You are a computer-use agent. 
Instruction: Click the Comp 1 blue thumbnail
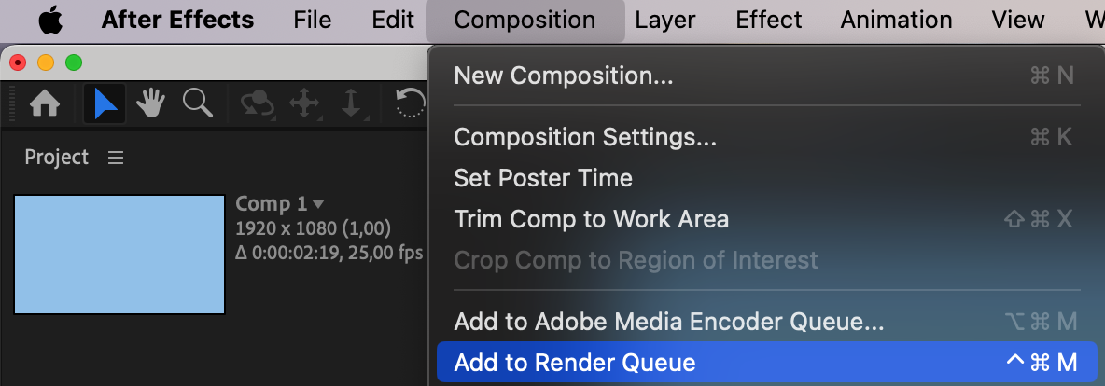[119, 255]
